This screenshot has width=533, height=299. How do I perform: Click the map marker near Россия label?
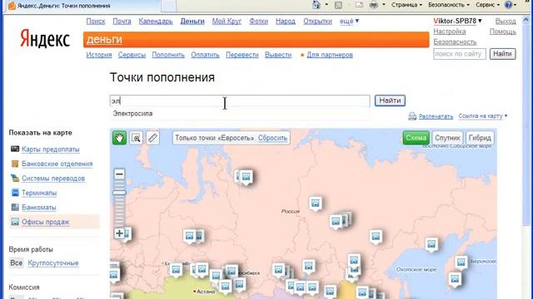[x=315, y=203]
